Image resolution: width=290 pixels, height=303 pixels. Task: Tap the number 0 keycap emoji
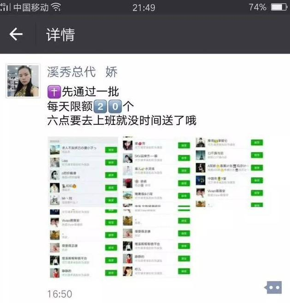[115, 106]
